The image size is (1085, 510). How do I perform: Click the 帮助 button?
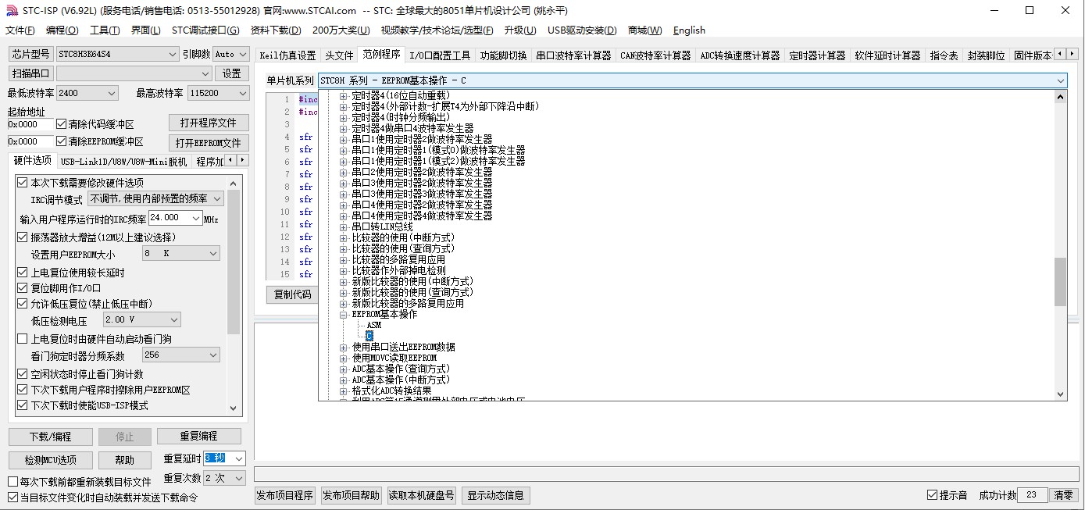124,460
